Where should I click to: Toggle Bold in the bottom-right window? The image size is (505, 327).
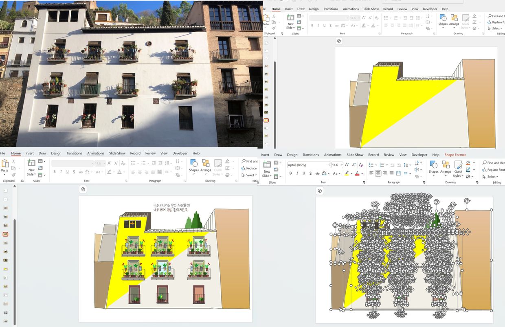click(x=290, y=173)
